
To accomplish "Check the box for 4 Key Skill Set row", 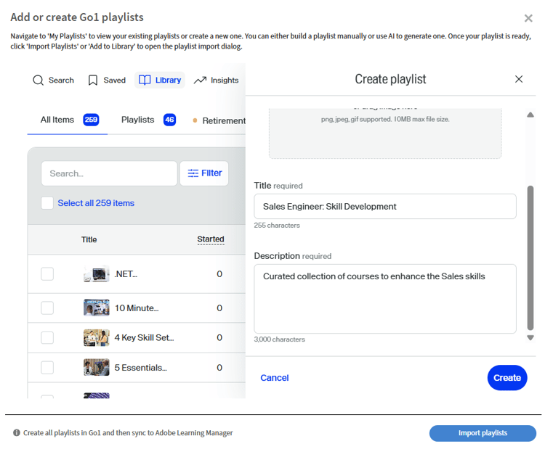I will click(47, 337).
